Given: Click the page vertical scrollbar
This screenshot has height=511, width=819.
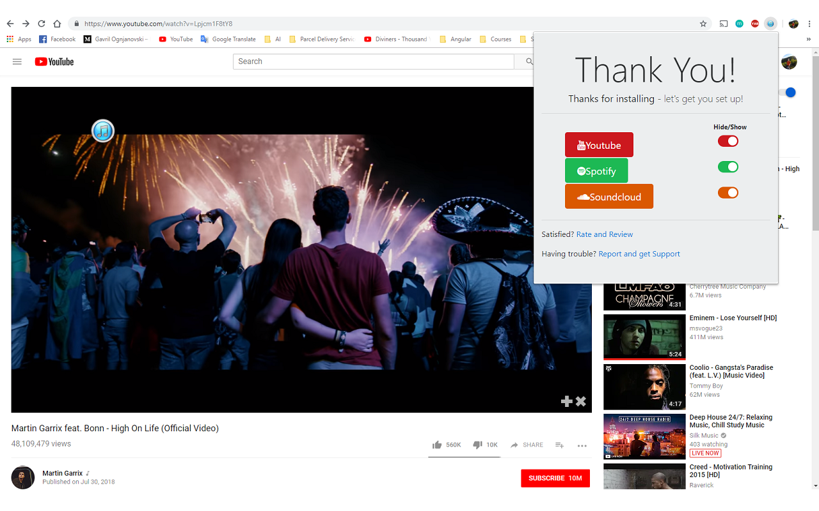Looking at the screenshot, I should click(815, 144).
